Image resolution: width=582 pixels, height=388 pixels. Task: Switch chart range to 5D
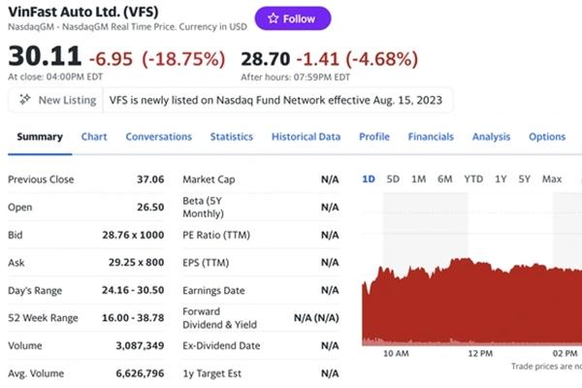[393, 179]
